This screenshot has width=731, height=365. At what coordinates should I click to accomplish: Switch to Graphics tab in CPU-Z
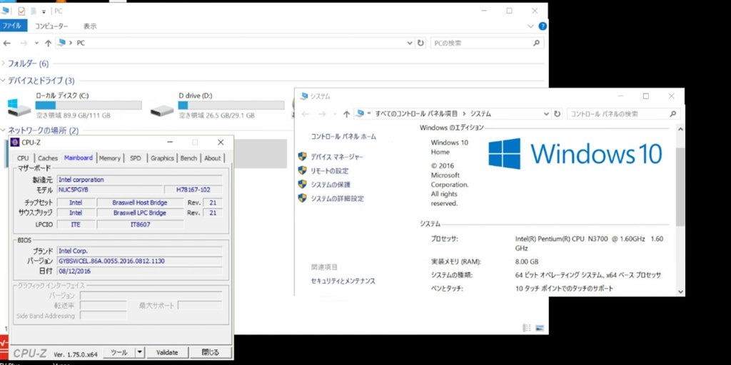[162, 158]
